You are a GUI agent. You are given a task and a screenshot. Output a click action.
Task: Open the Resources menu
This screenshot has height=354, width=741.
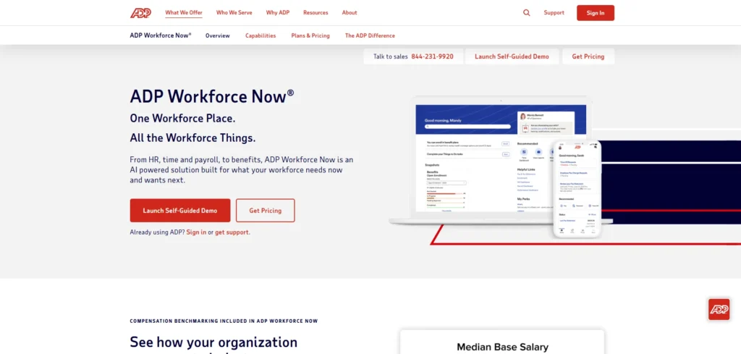(316, 13)
